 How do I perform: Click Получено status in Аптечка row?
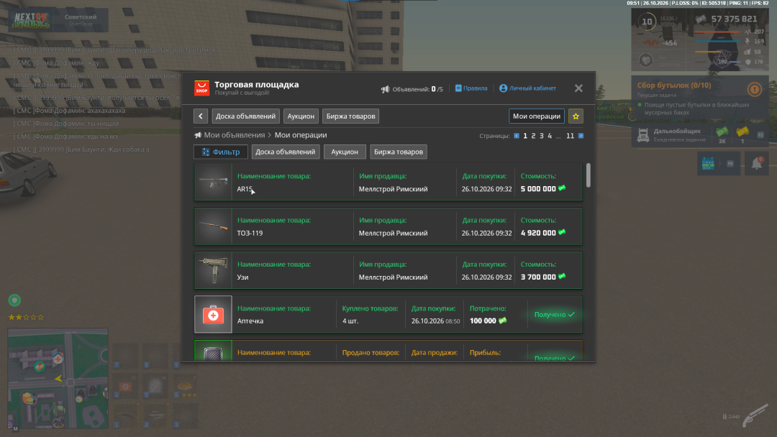pos(555,314)
